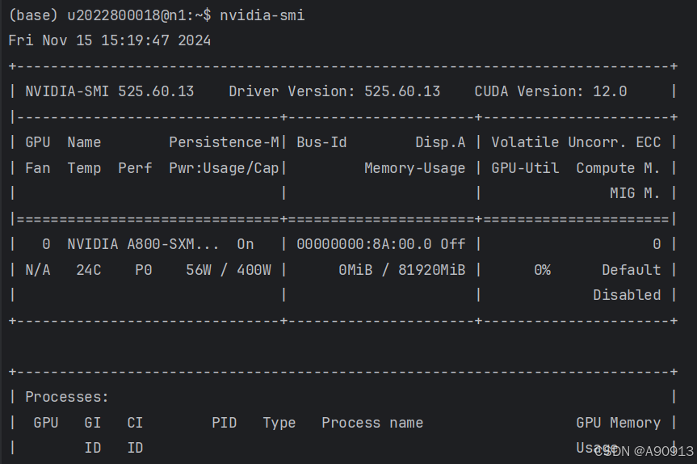Click the 'Process name' column header

click(372, 423)
